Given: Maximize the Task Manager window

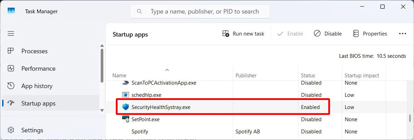Looking at the screenshot, I should click(x=382, y=7).
